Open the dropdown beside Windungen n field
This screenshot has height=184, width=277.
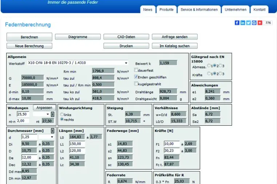[41, 114]
